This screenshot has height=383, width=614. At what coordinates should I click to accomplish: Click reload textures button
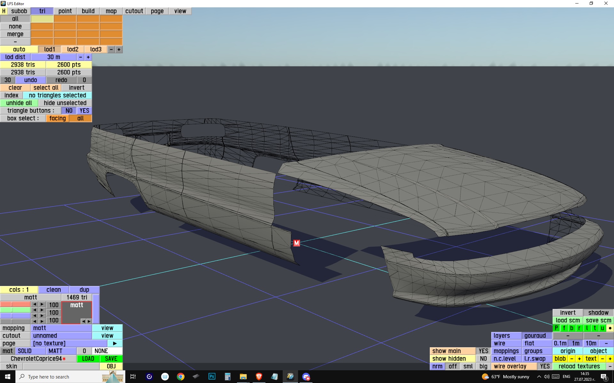coord(579,366)
